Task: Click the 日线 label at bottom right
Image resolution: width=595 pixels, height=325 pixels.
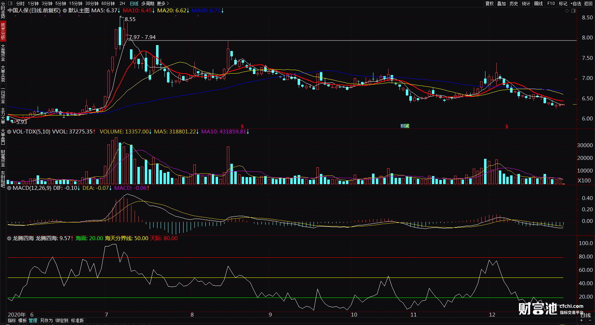Action: tap(586, 315)
